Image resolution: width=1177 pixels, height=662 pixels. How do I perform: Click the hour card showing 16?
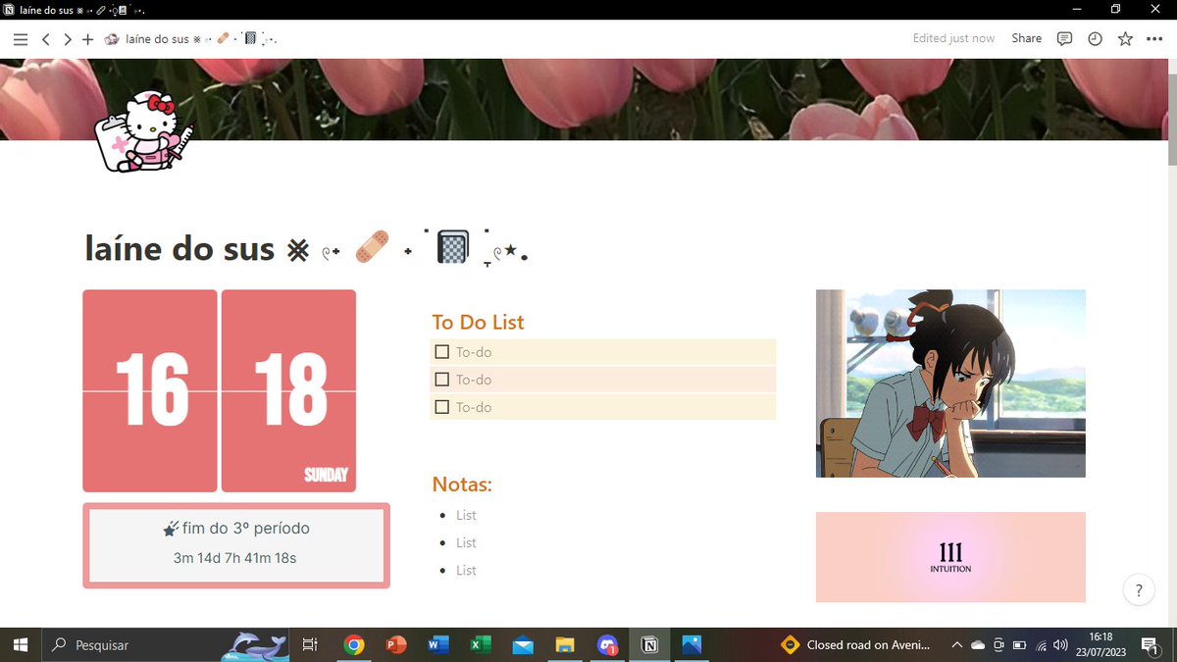tap(150, 390)
